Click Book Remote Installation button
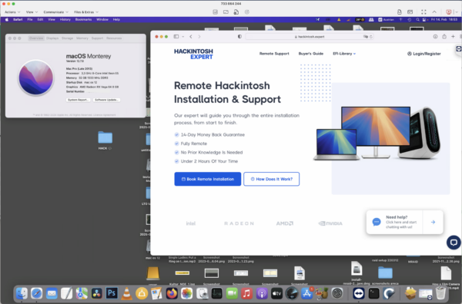 [208, 179]
